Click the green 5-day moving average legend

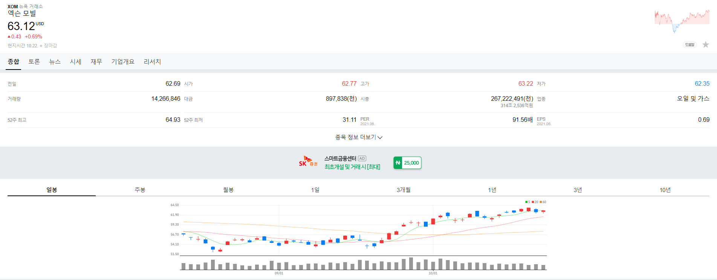tap(527, 202)
